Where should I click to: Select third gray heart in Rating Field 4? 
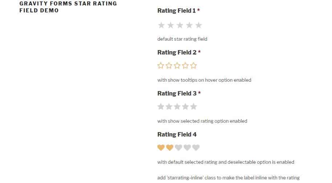click(178, 147)
